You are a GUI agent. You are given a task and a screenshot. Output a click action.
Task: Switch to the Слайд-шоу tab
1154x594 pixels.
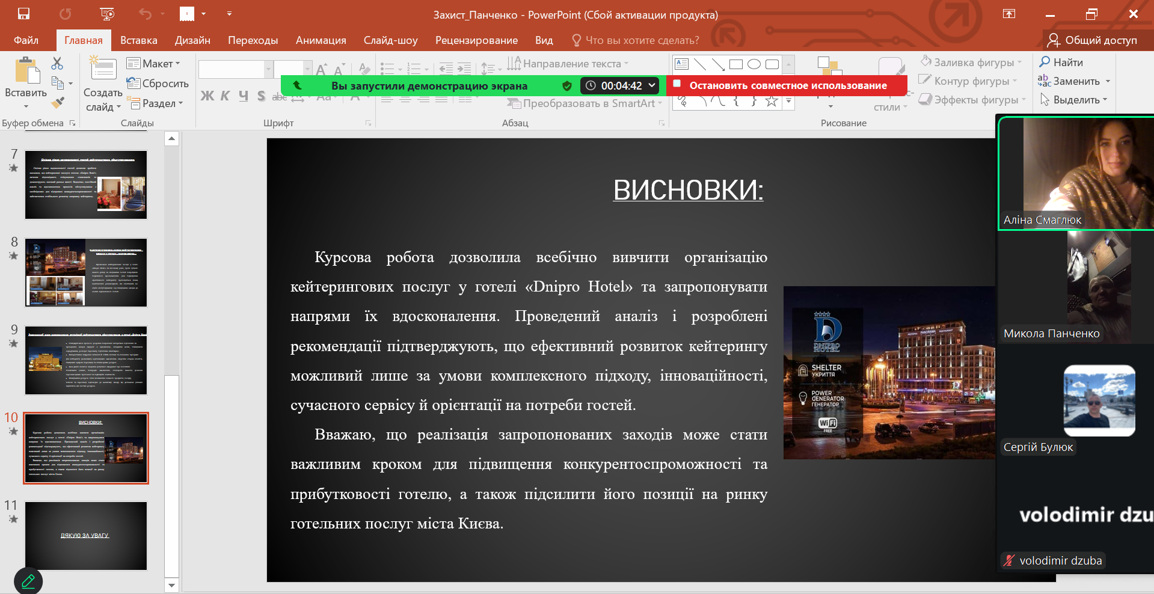(x=390, y=40)
